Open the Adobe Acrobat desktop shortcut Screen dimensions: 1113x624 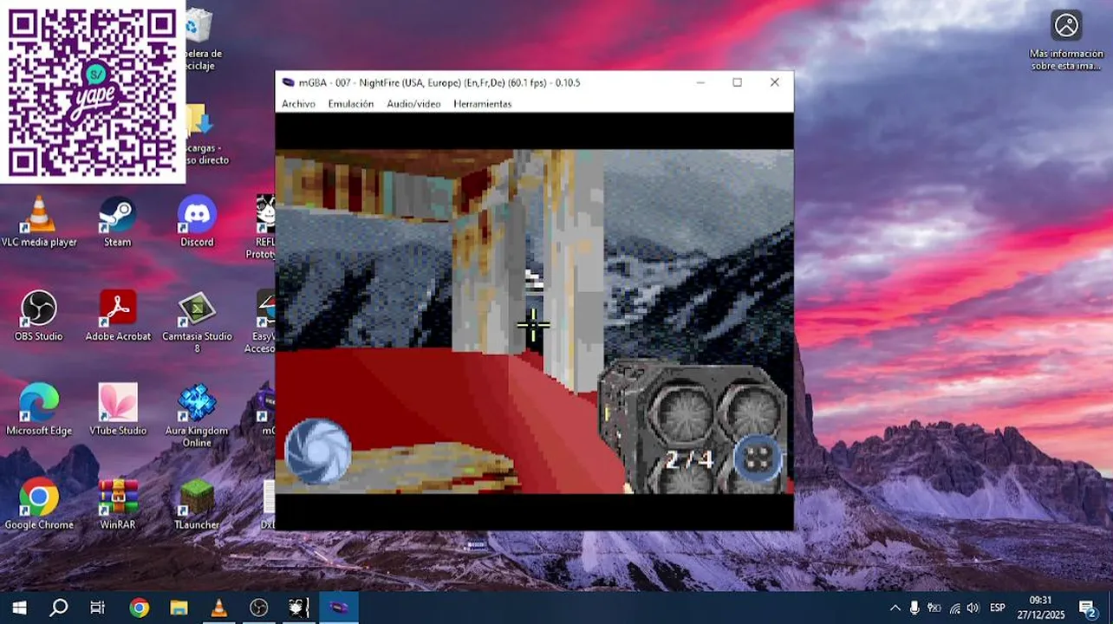118,315
